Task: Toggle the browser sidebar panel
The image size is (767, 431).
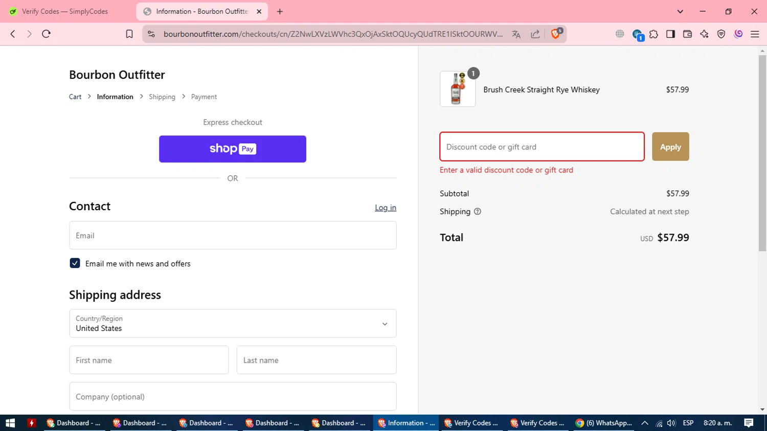Action: (x=670, y=34)
